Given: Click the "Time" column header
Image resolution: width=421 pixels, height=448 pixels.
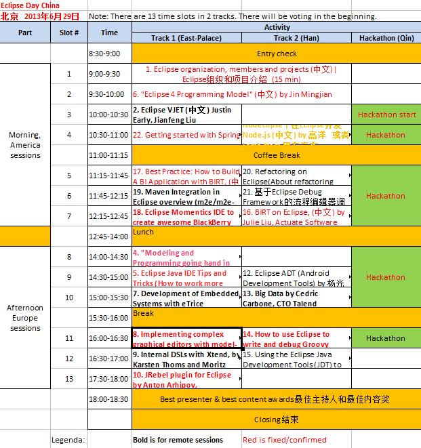Looking at the screenshot, I should point(109,33).
